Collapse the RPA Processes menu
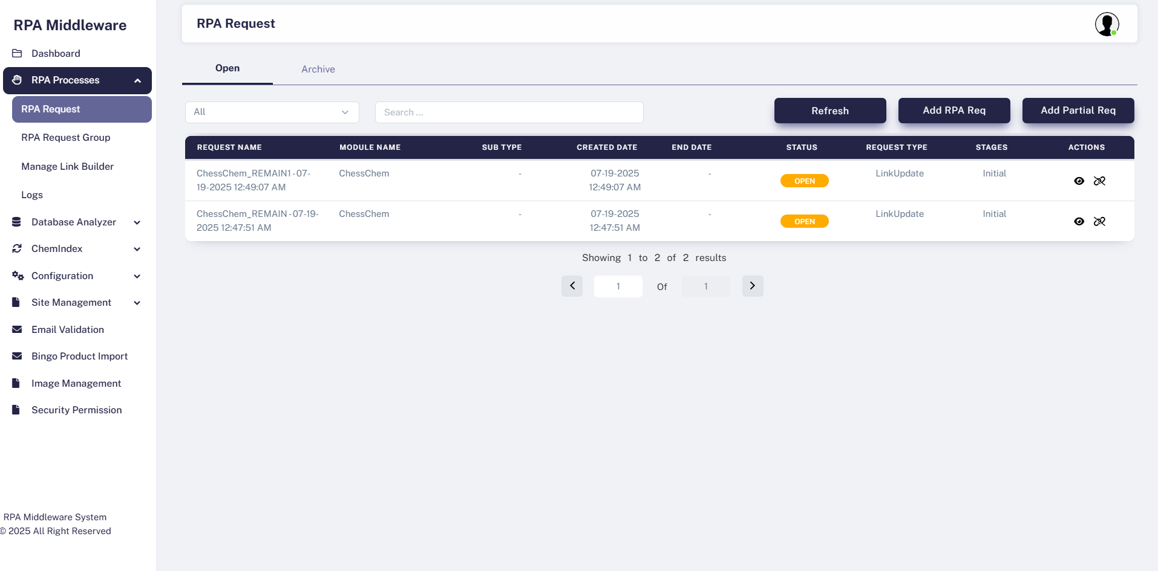Image resolution: width=1158 pixels, height=571 pixels. [137, 80]
